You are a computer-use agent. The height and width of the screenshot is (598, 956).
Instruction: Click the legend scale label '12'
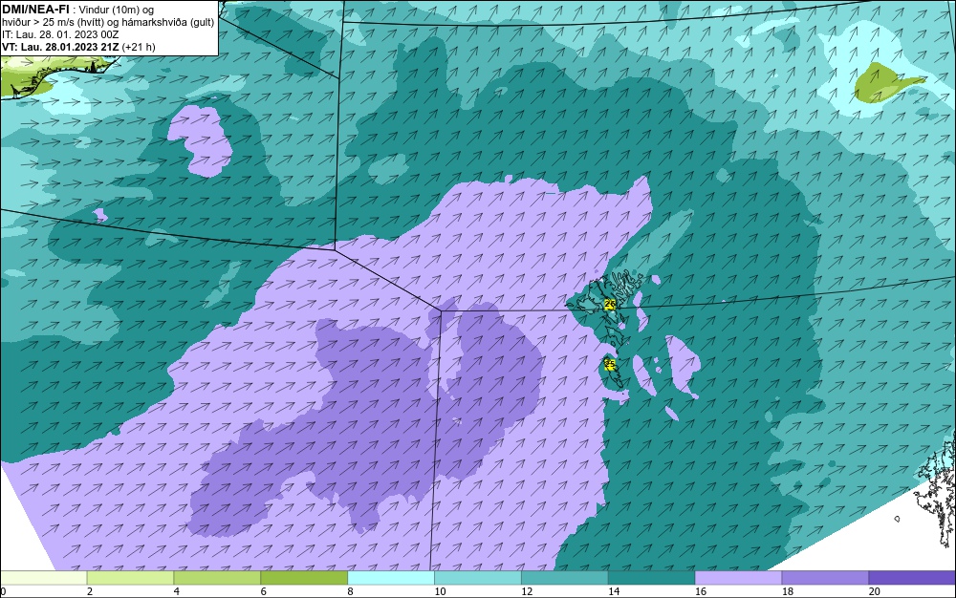pyautogui.click(x=527, y=591)
